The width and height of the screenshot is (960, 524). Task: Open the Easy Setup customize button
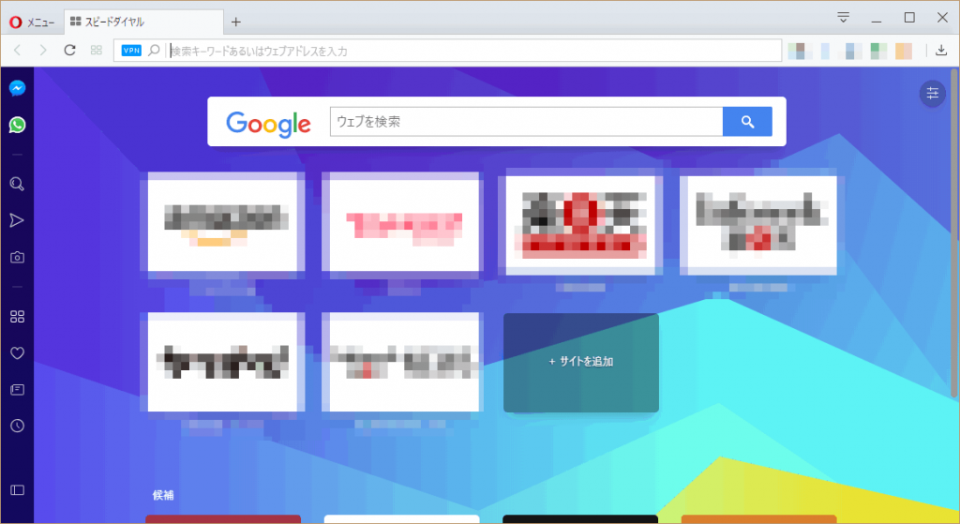pyautogui.click(x=932, y=92)
